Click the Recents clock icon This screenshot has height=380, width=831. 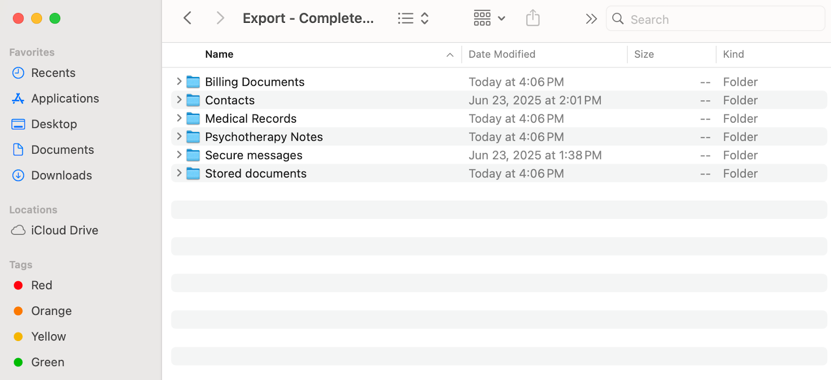(18, 73)
